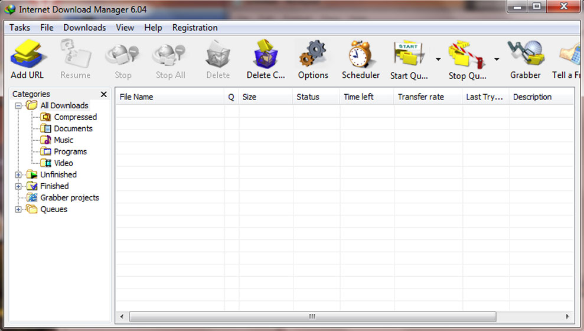584x331 pixels.
Task: Select the Queues folder icon
Action: pyautogui.click(x=32, y=209)
